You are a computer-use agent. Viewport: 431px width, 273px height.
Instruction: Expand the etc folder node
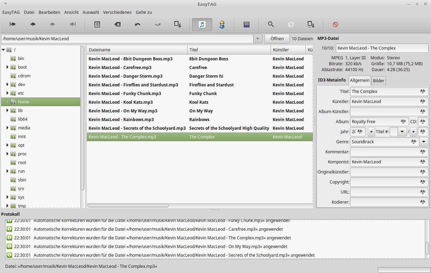click(7, 93)
